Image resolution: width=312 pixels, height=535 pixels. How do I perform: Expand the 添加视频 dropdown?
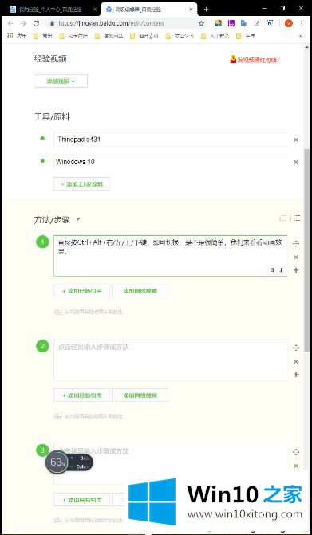(61, 81)
